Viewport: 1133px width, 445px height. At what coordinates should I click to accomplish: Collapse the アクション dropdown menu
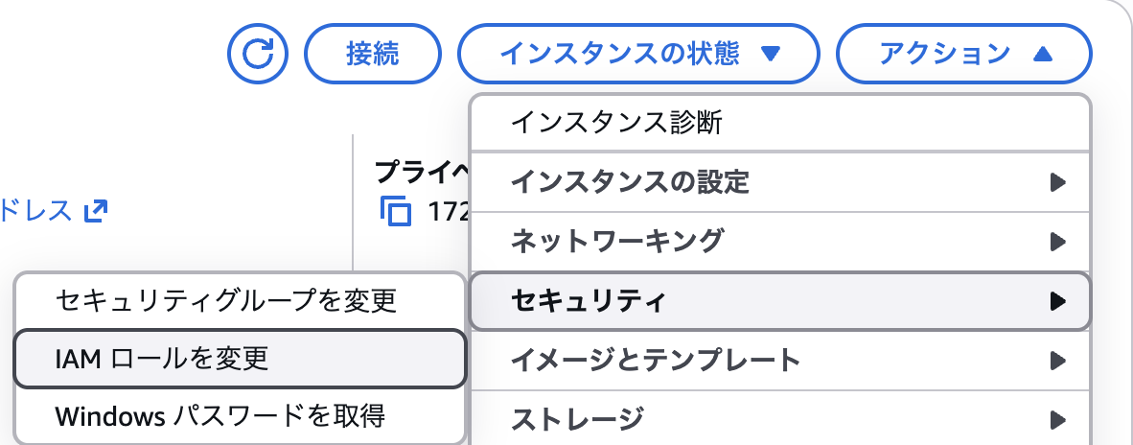(963, 53)
